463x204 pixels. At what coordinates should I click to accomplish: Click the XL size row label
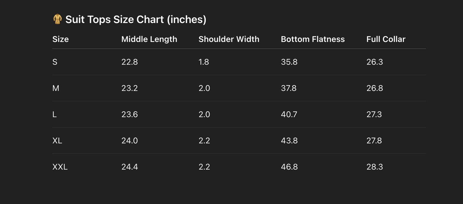57,140
